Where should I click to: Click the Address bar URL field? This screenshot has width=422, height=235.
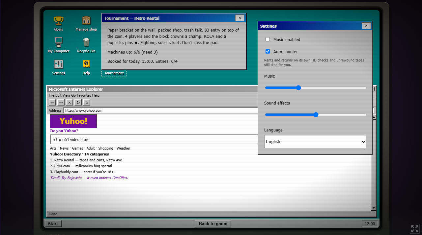pos(160,110)
